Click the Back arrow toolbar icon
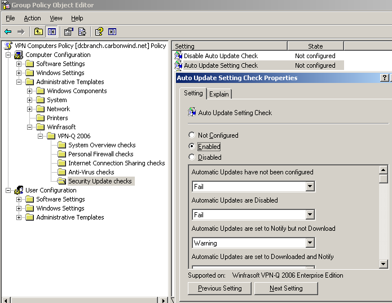Screen dimensions: 392x303 tap(8, 32)
